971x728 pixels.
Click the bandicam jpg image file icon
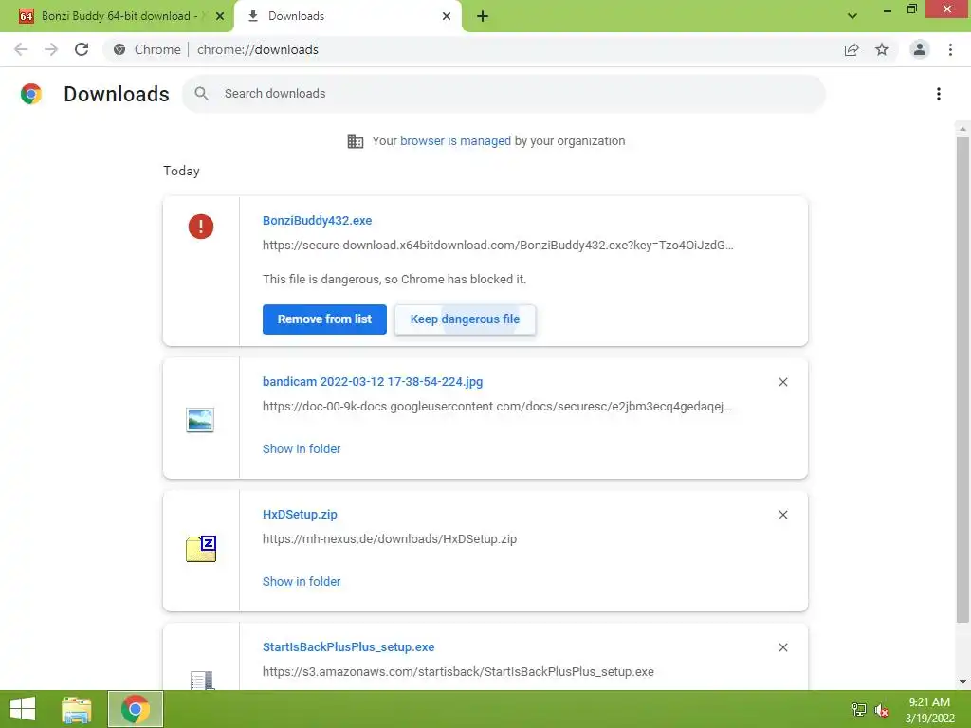(200, 420)
